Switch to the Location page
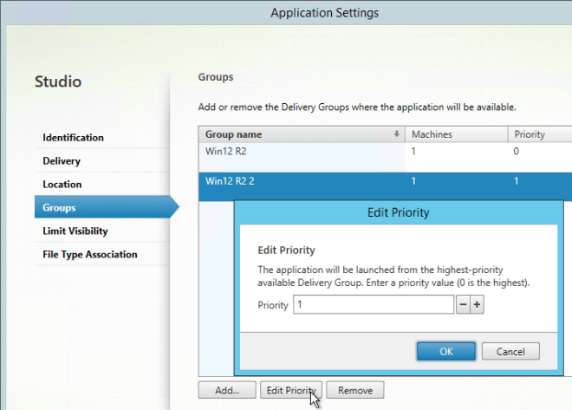This screenshot has width=572, height=410. tap(62, 185)
